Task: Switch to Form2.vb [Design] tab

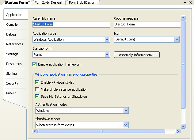Action: point(48,2)
